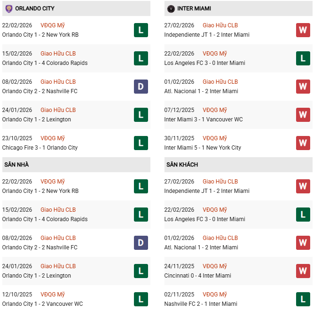This screenshot has width=313, height=311.
Task: Click VĐQG Mỹ league label dated 07/12/2025
Action: [x=215, y=110]
